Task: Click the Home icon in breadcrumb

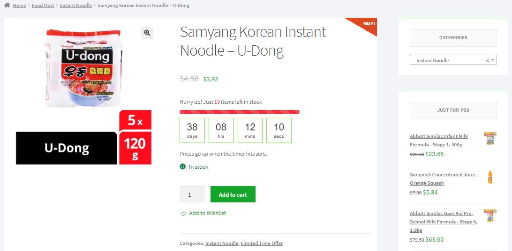Action: point(7,6)
